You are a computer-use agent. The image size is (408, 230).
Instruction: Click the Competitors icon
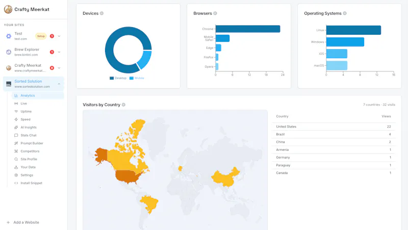[x=16, y=151]
